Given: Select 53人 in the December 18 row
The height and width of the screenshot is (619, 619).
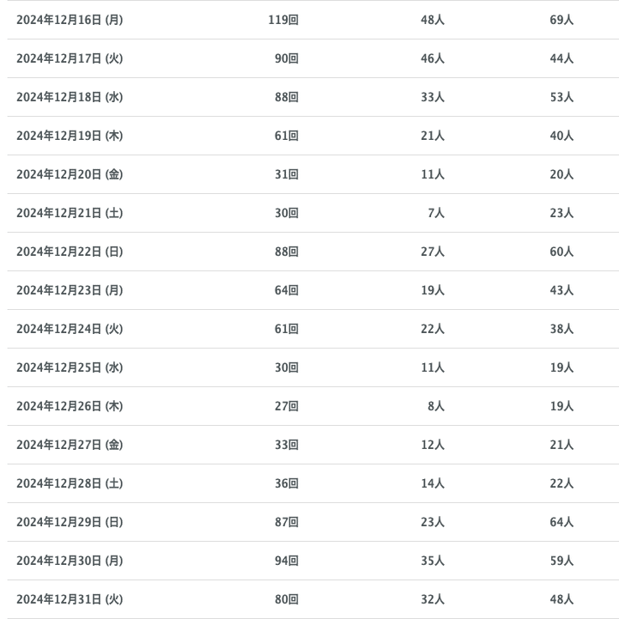Looking at the screenshot, I should click(561, 97).
